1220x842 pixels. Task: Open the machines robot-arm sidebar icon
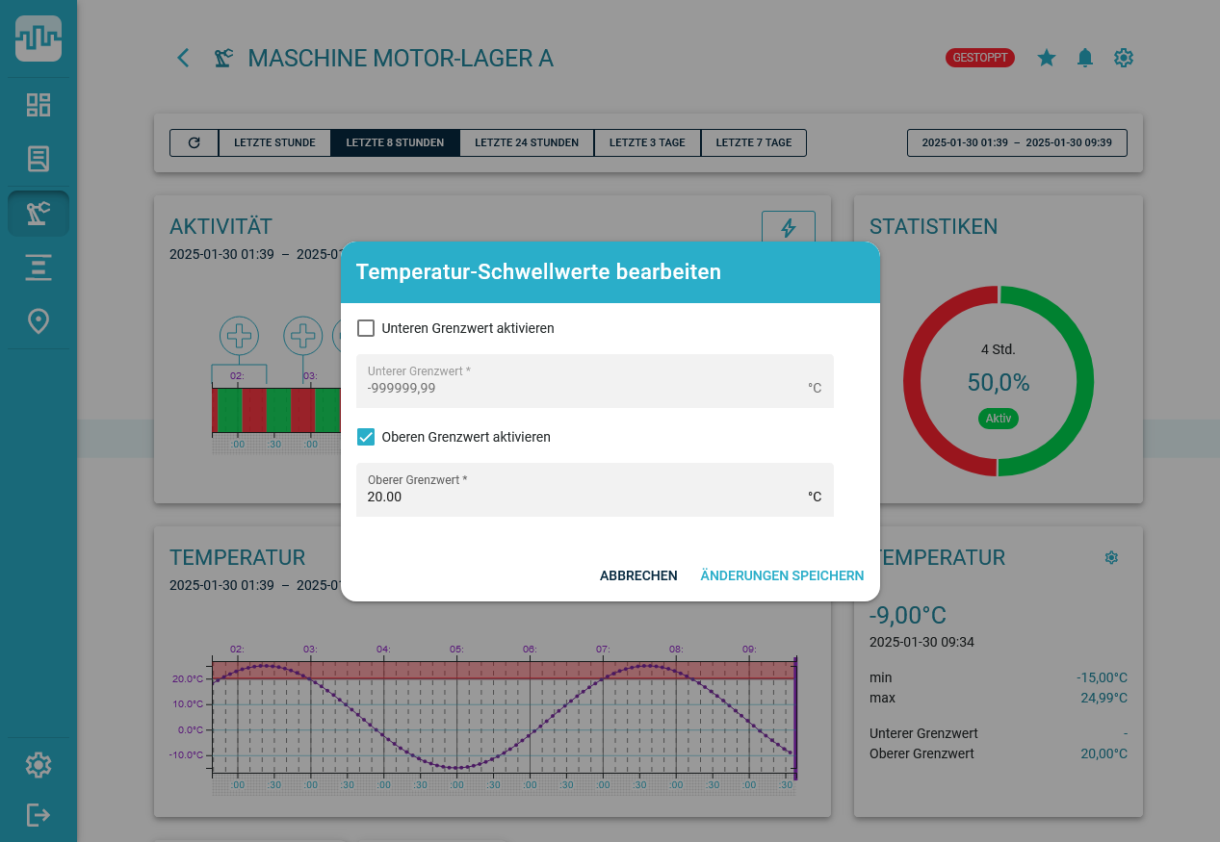click(39, 214)
